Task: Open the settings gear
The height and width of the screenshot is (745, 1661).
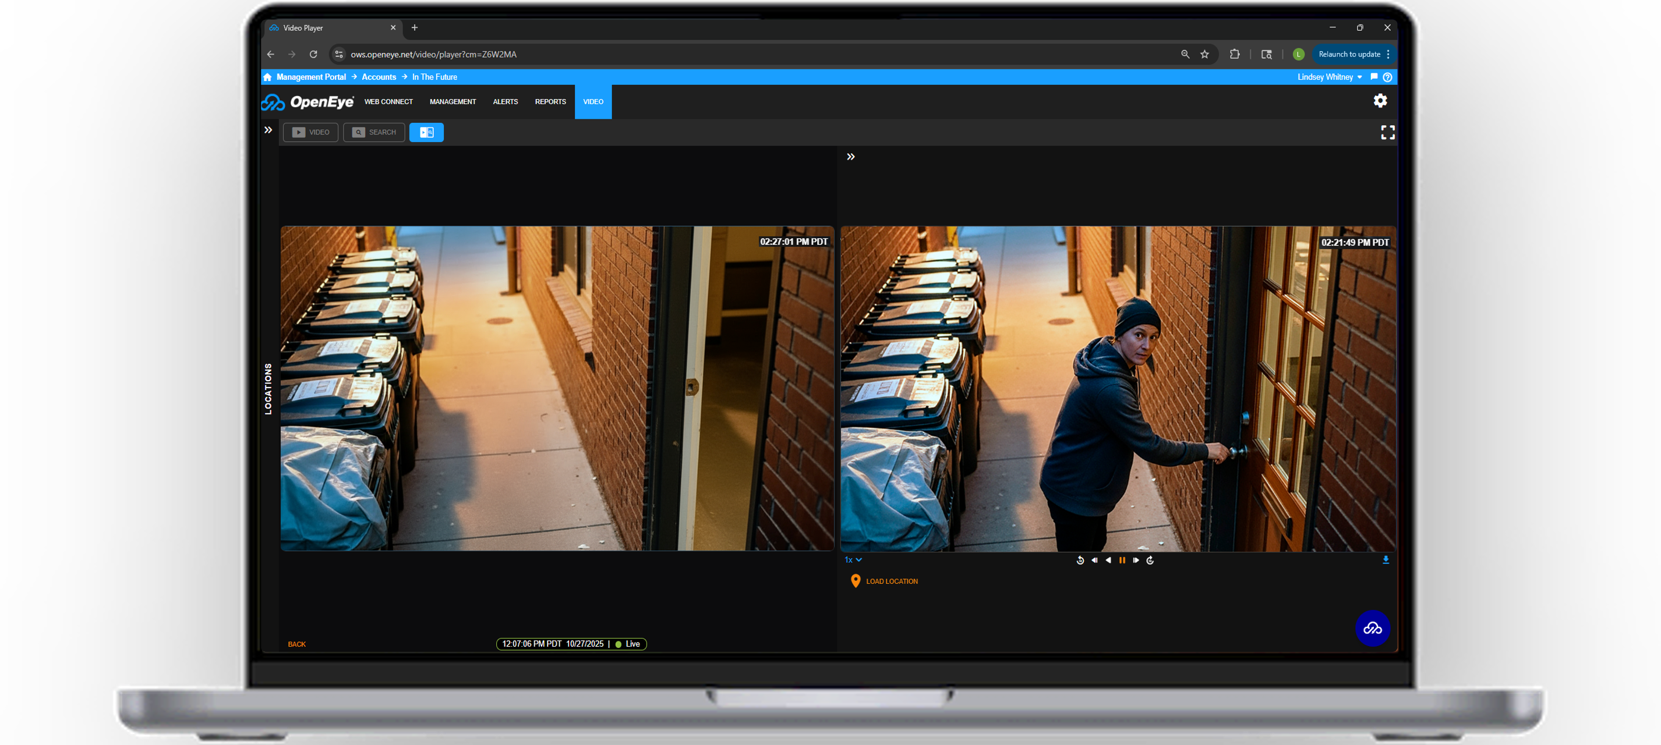Action: point(1380,101)
